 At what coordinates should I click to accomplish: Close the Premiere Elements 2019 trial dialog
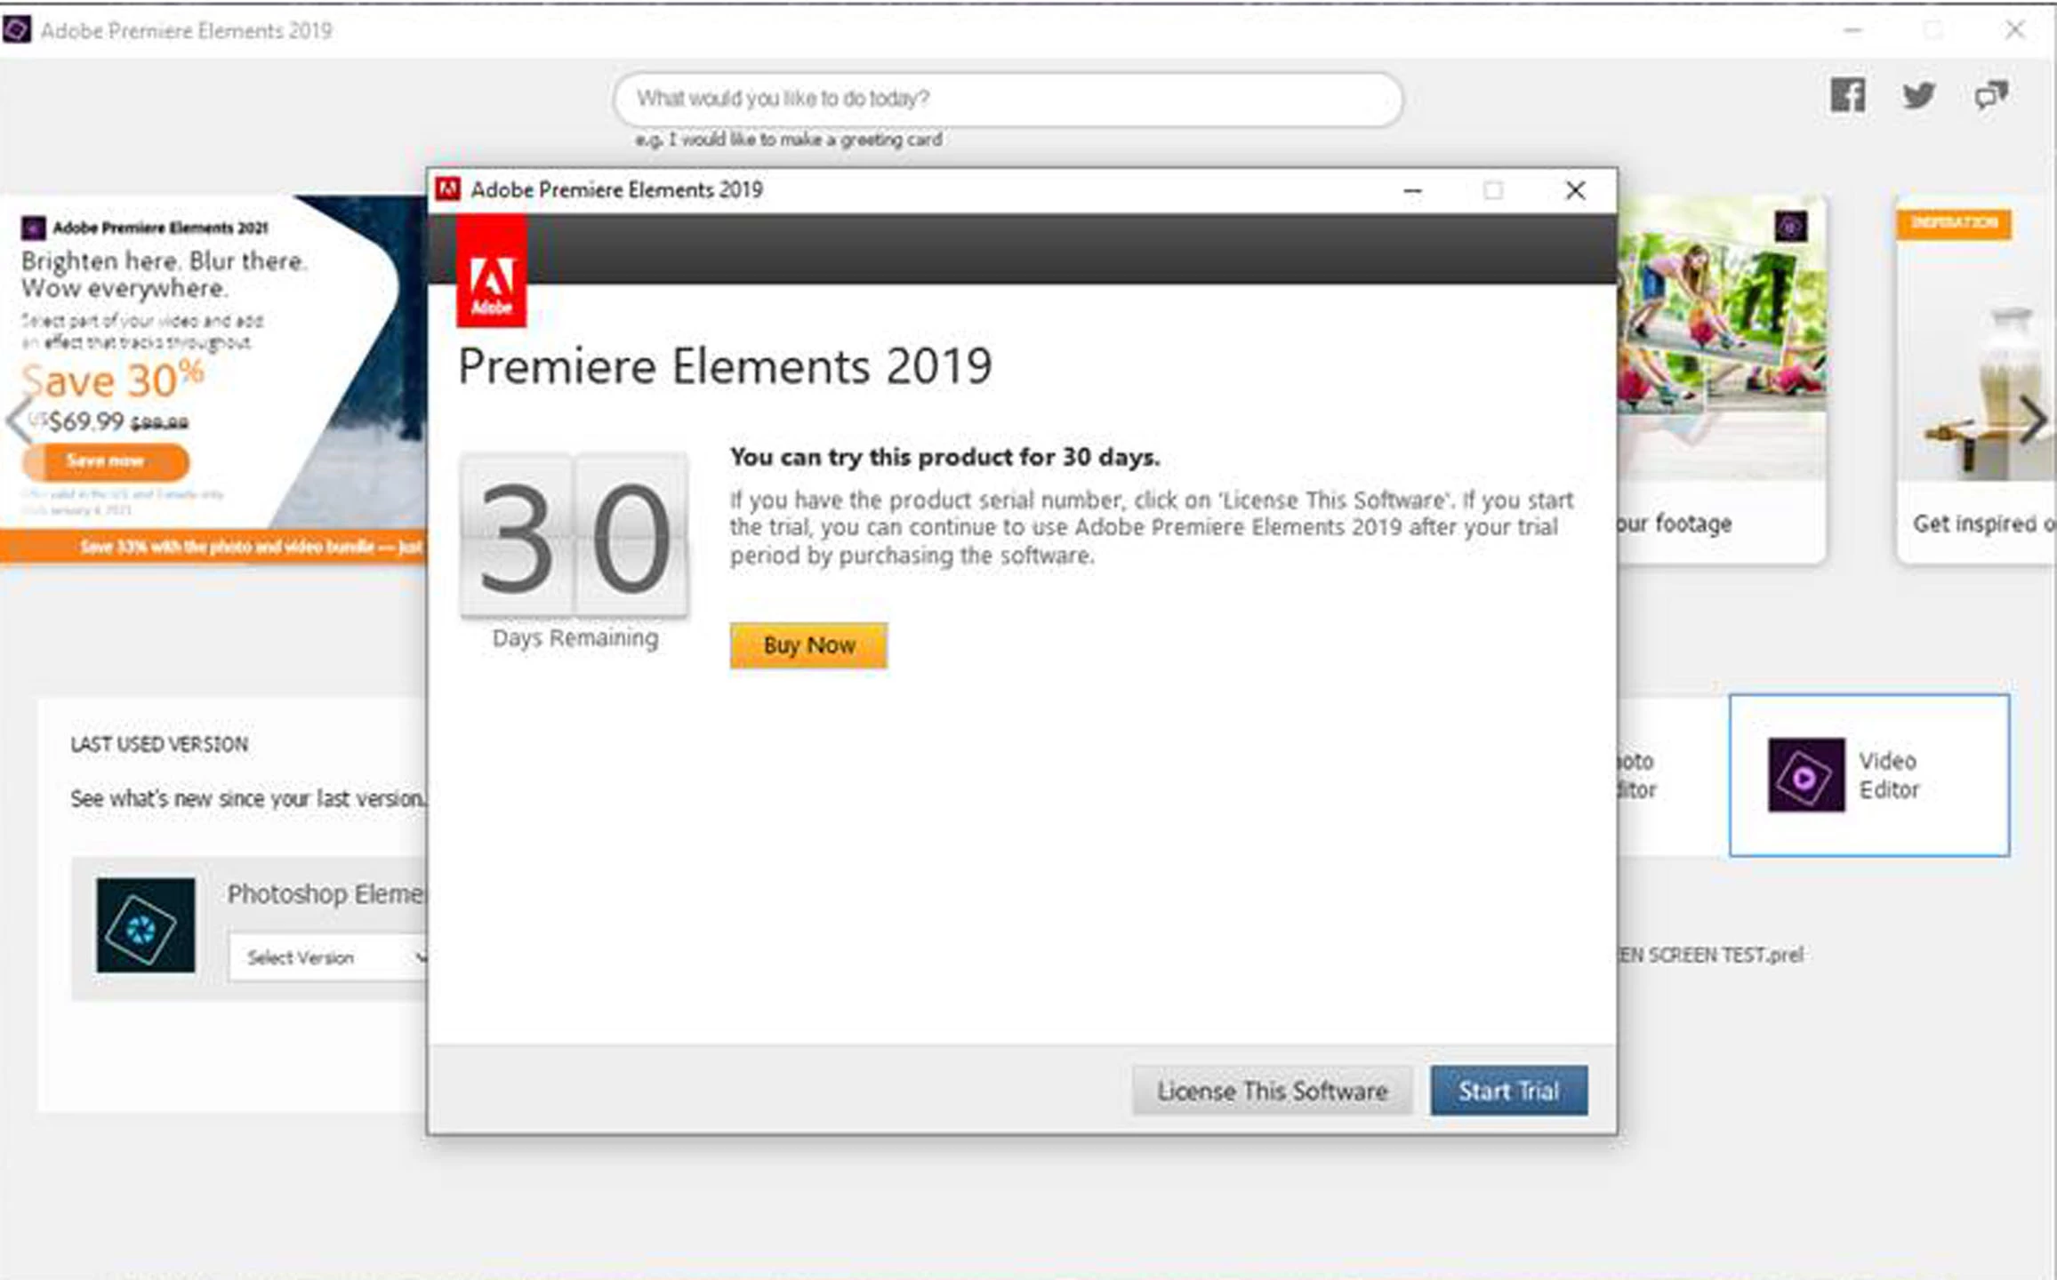click(1574, 190)
